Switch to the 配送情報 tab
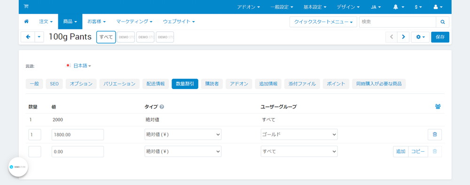This screenshot has width=470, height=185. 156,84
